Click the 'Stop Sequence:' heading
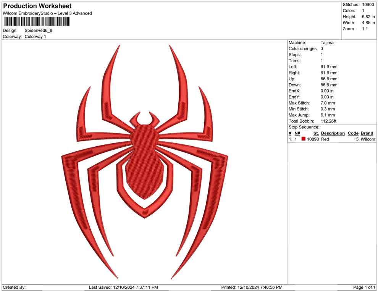This screenshot has height=291, width=378. click(304, 127)
